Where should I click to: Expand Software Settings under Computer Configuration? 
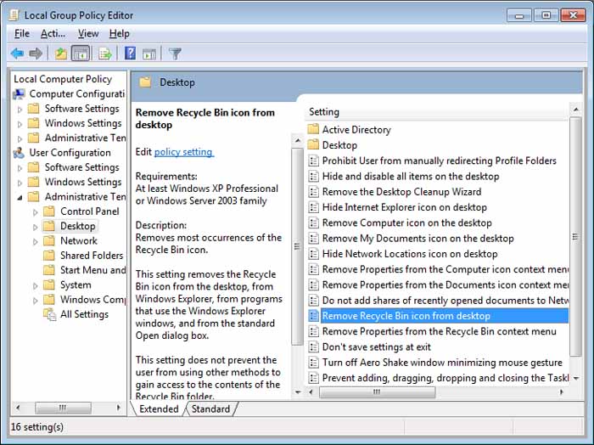(x=20, y=110)
